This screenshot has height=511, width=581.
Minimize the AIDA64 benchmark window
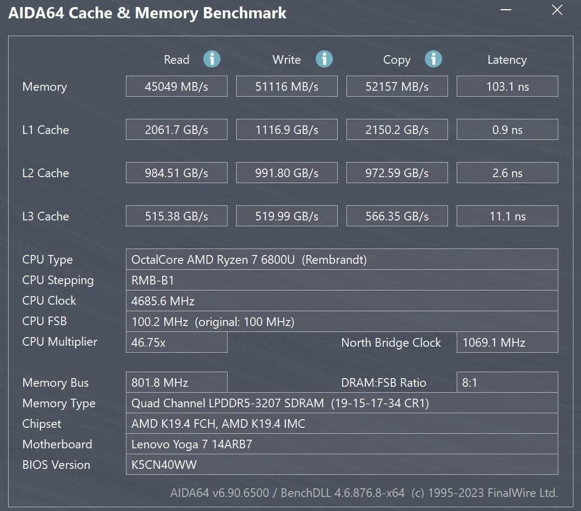[x=505, y=11]
